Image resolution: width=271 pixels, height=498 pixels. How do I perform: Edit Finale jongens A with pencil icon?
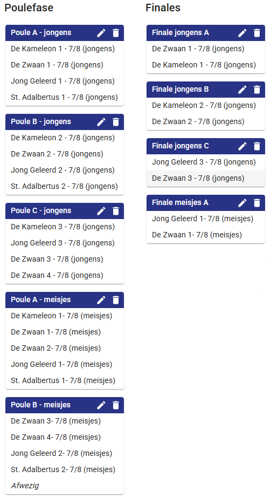(242, 33)
